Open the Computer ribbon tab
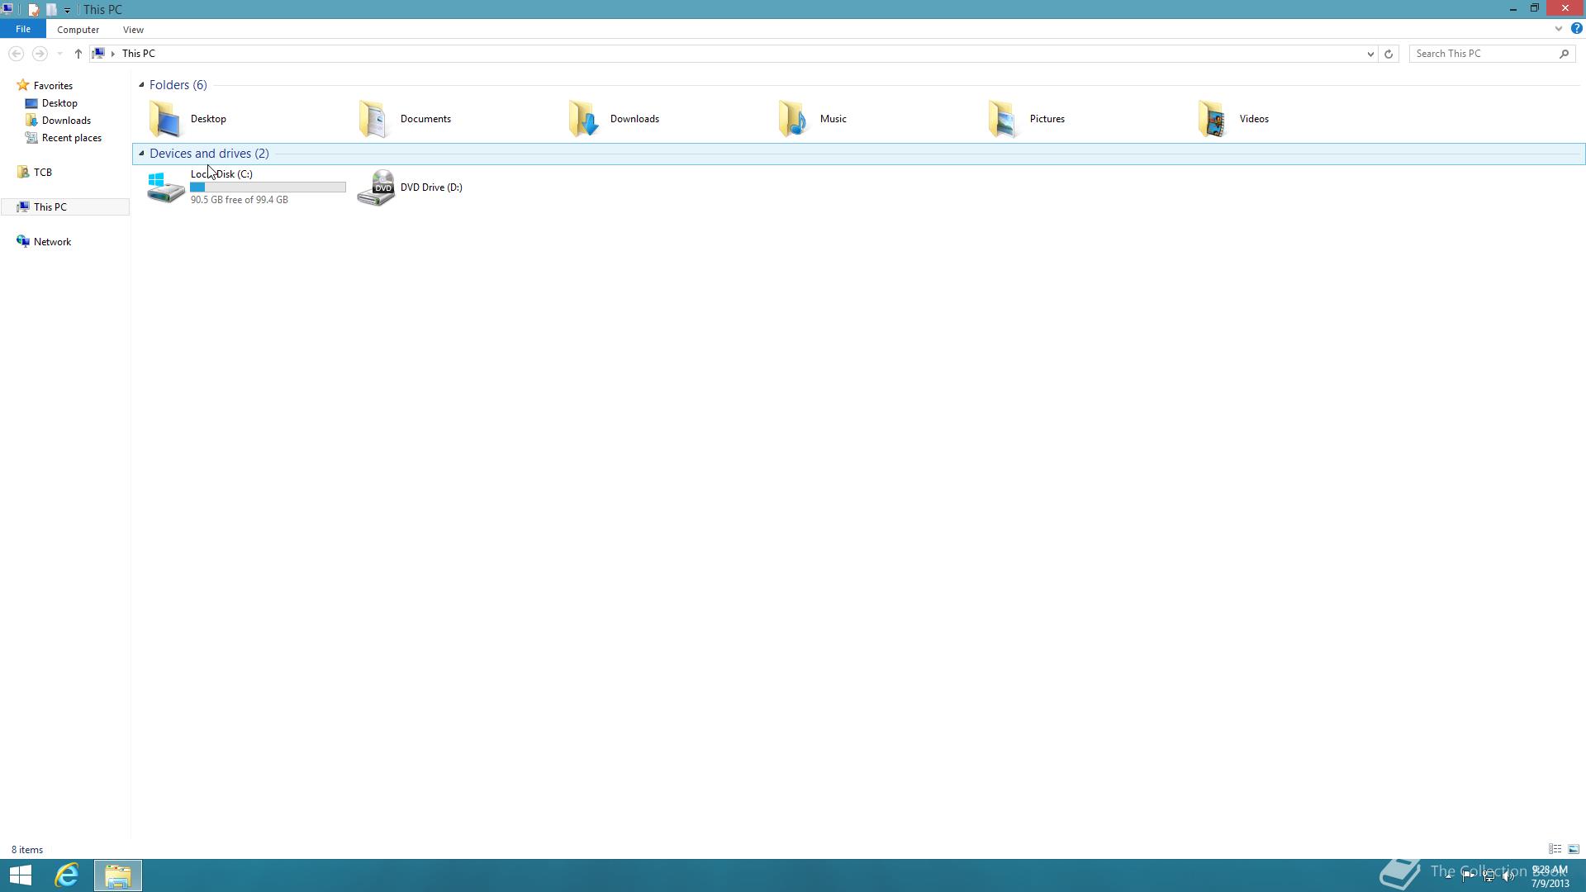The height and width of the screenshot is (892, 1586). [78, 30]
